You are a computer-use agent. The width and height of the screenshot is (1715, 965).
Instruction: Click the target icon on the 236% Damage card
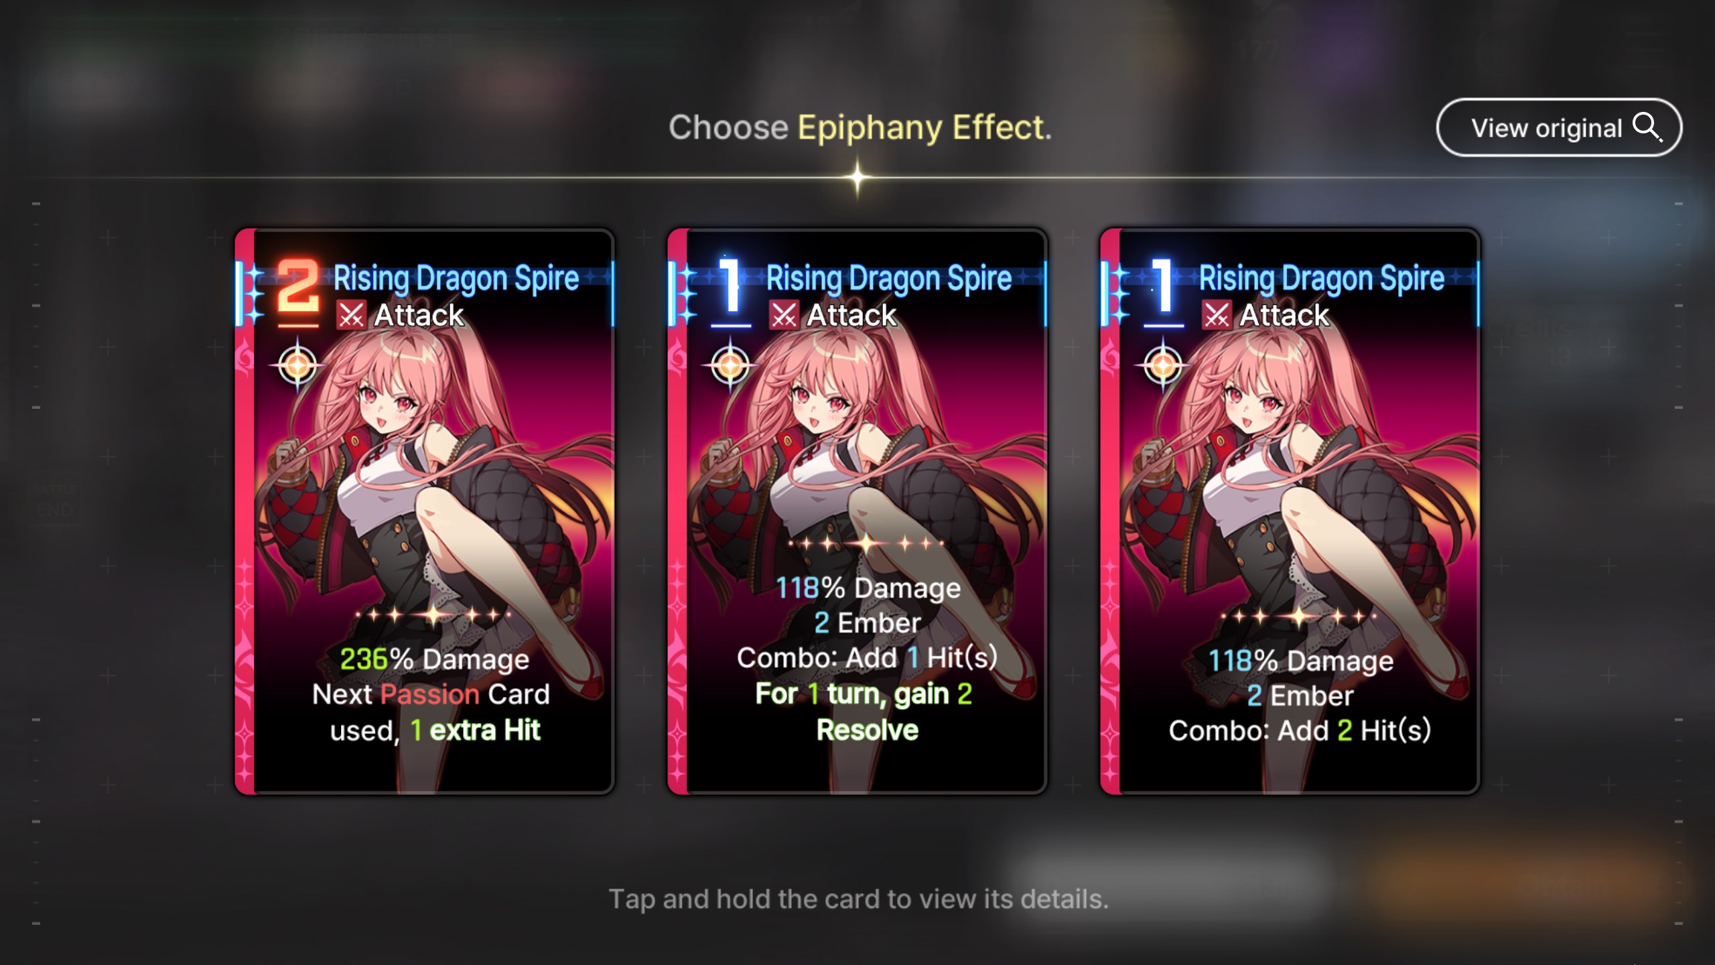(297, 366)
